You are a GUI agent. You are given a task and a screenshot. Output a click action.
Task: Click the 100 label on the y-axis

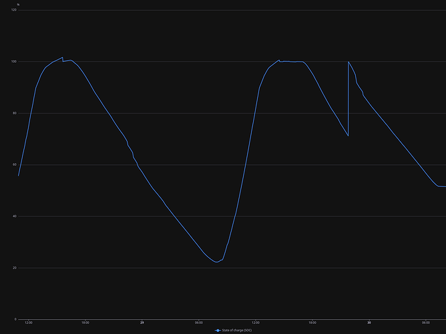[13, 61]
